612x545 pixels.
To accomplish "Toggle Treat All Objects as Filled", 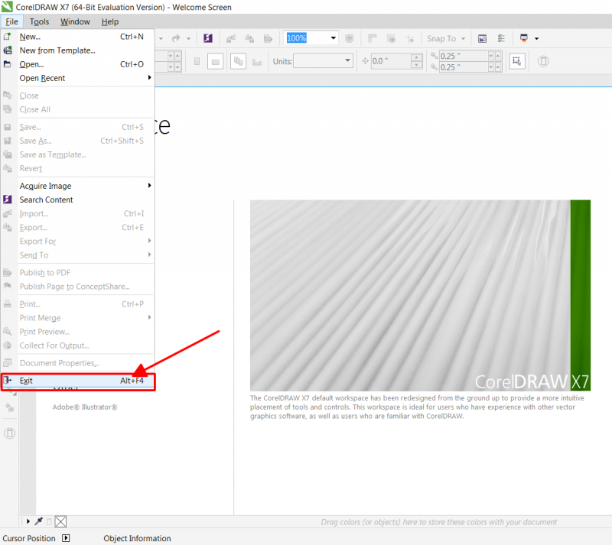I will coord(517,61).
